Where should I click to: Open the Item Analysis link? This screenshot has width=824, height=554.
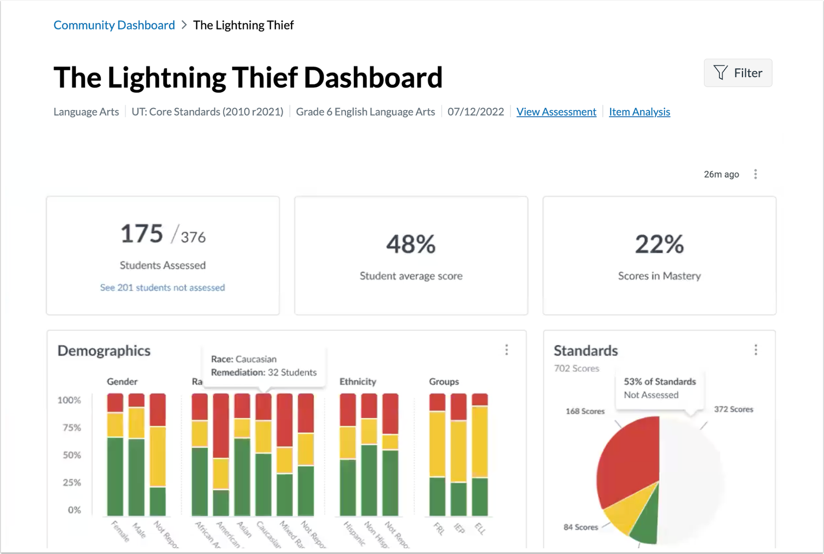tap(639, 112)
